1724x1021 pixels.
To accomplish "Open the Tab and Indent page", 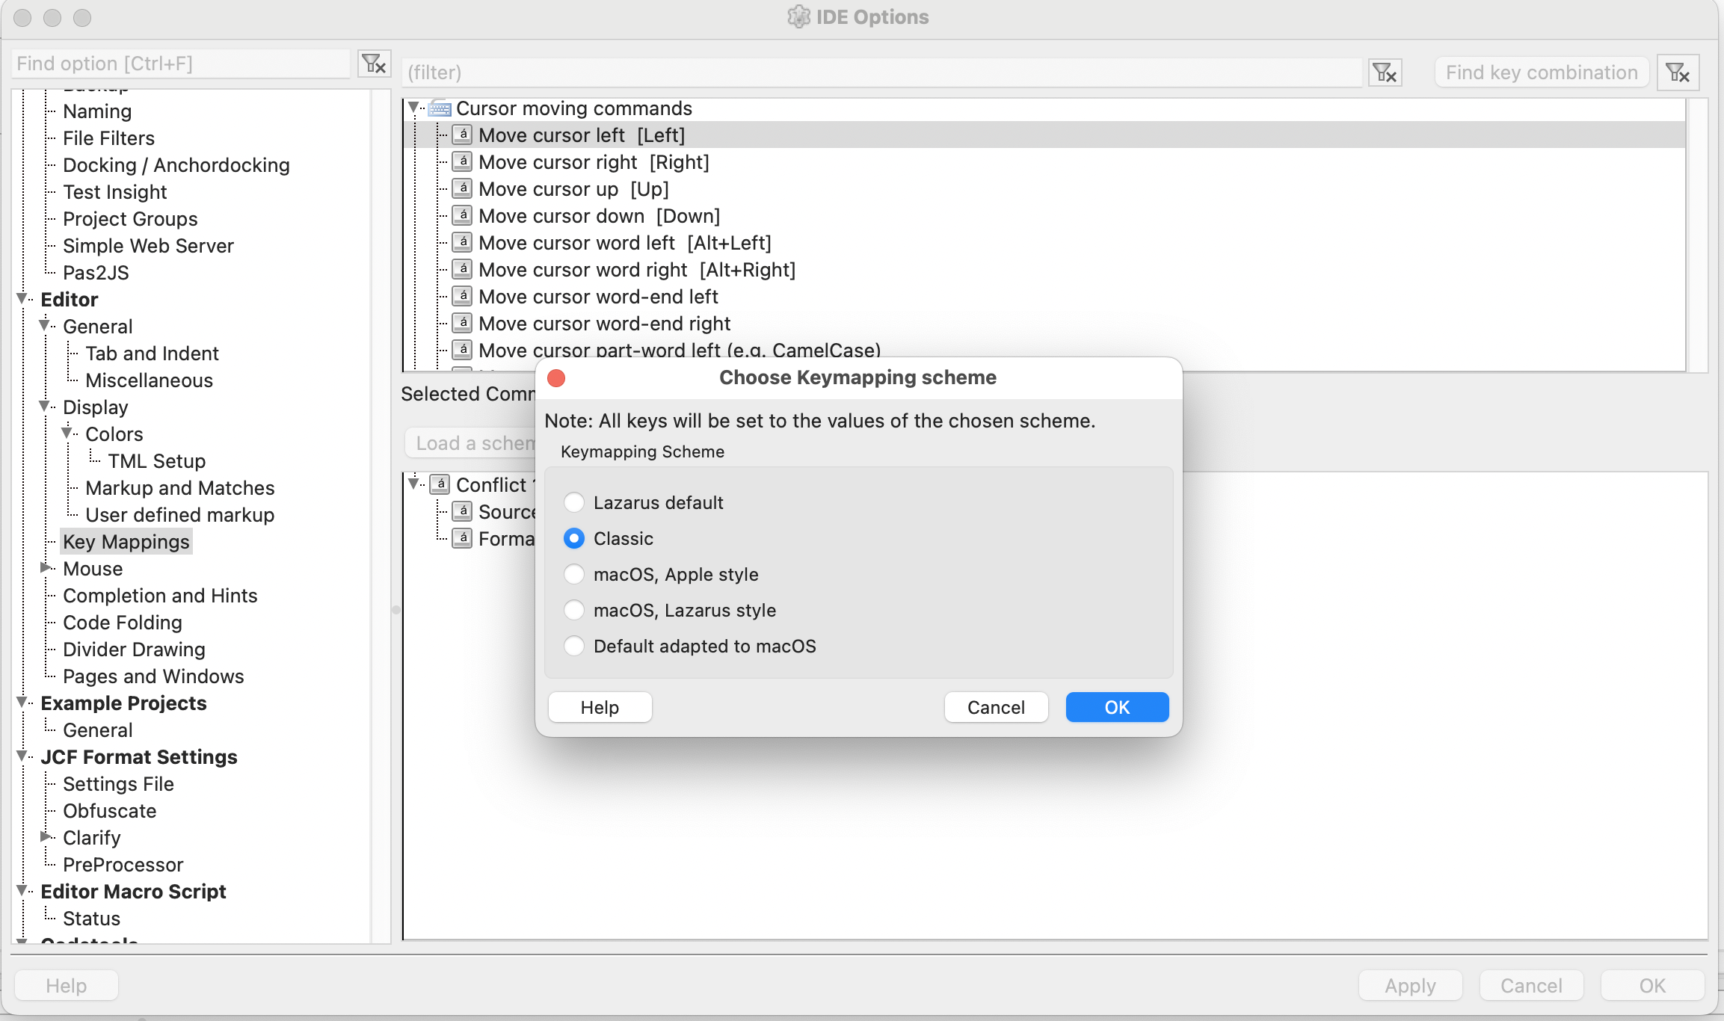I will [x=152, y=353].
